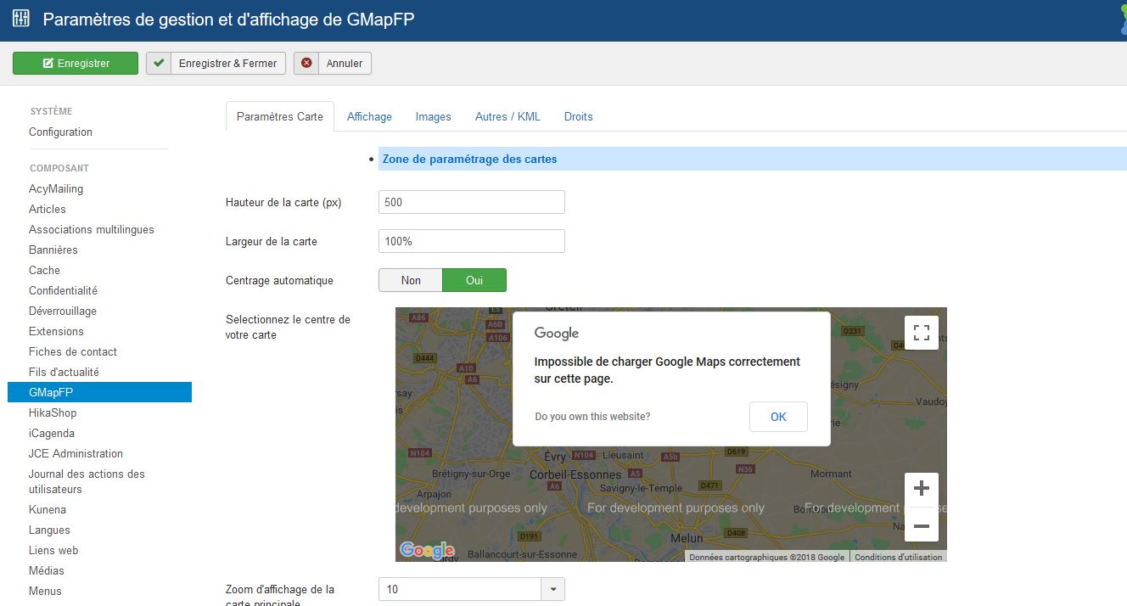
Task: Open the Zoom d'affichage dropdown arrow
Action: 553,589
